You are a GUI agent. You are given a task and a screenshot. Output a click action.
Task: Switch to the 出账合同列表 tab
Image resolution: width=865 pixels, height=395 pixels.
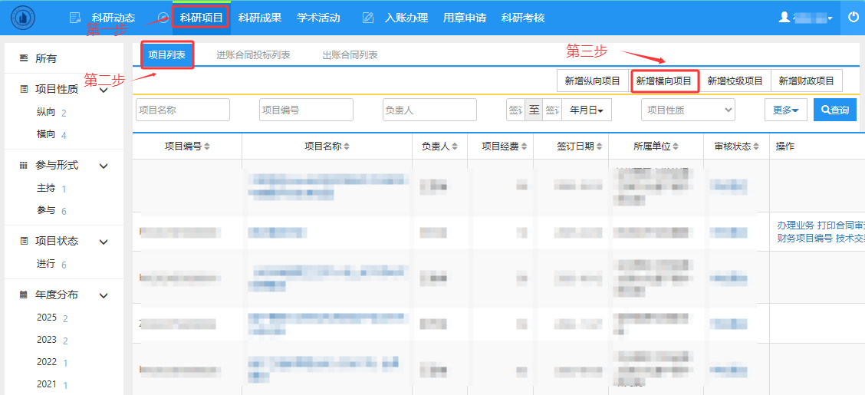(350, 55)
